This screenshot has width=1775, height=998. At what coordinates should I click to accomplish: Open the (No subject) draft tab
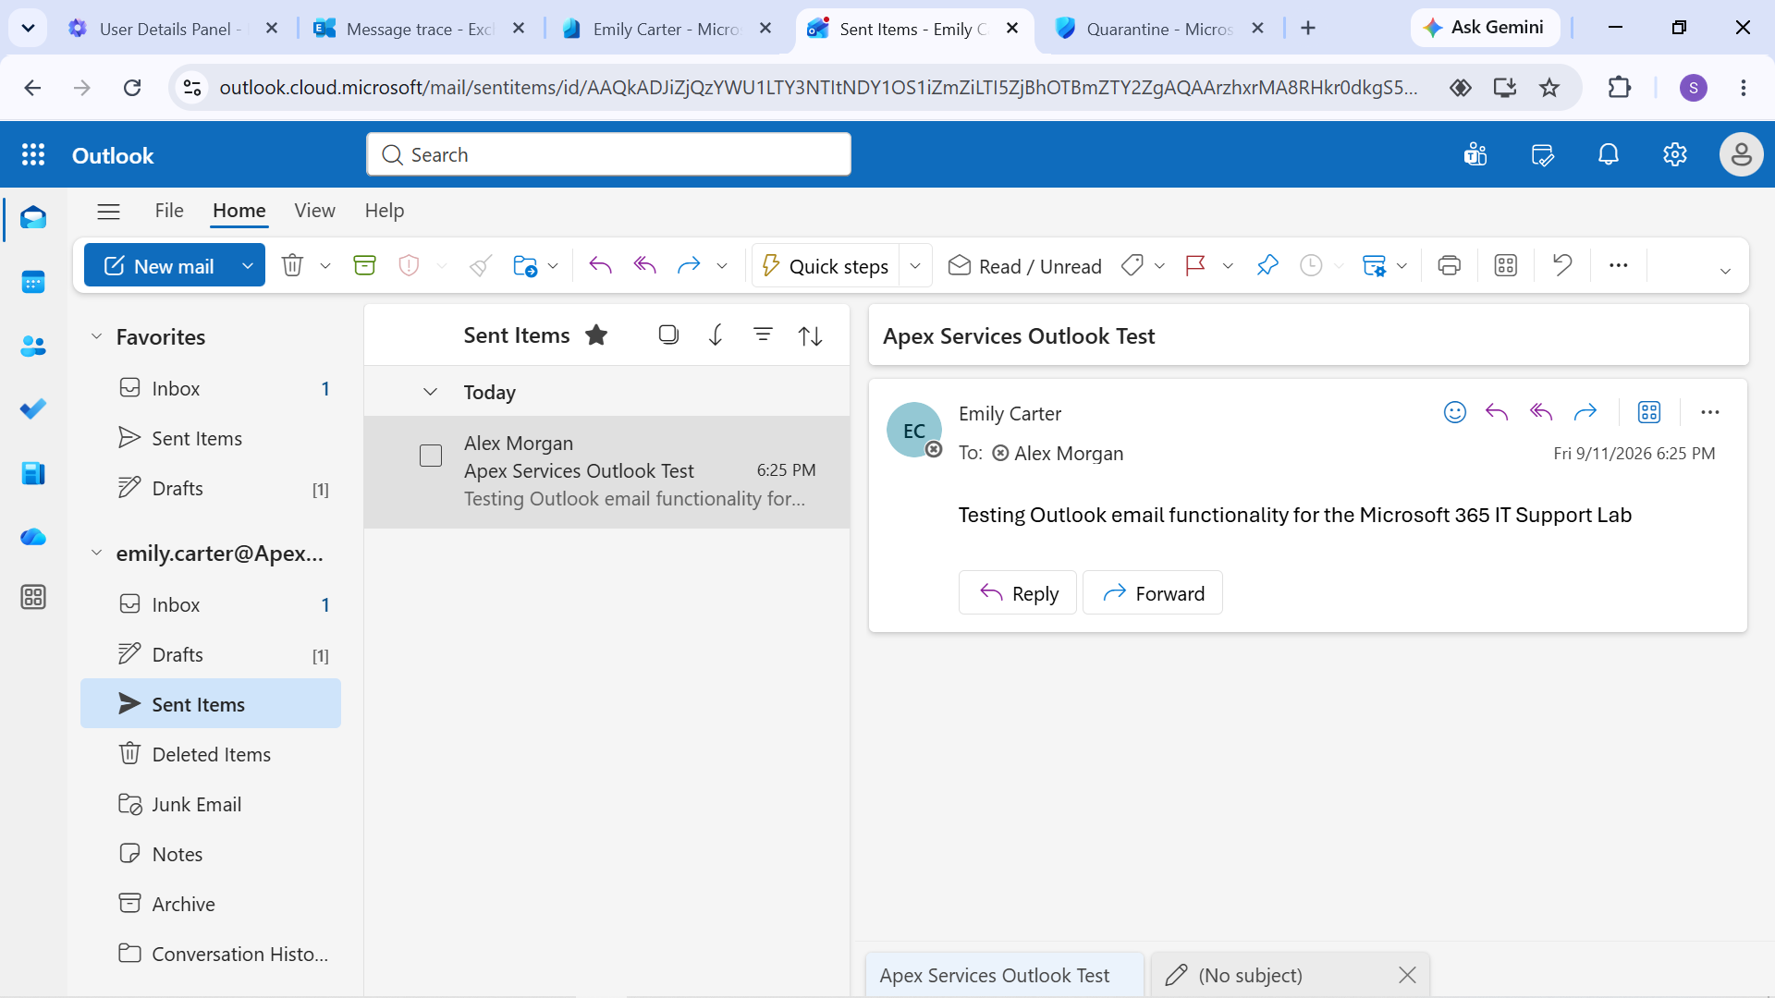(x=1276, y=975)
